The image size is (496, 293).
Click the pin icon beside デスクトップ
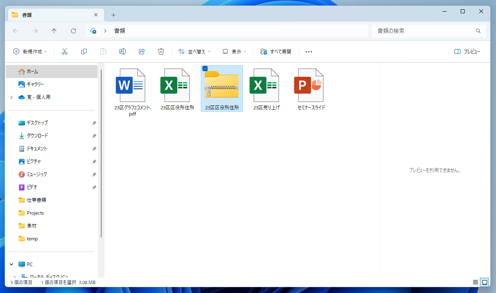pyautogui.click(x=94, y=123)
